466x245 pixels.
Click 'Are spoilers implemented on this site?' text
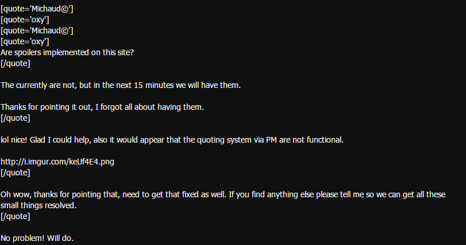pos(67,53)
